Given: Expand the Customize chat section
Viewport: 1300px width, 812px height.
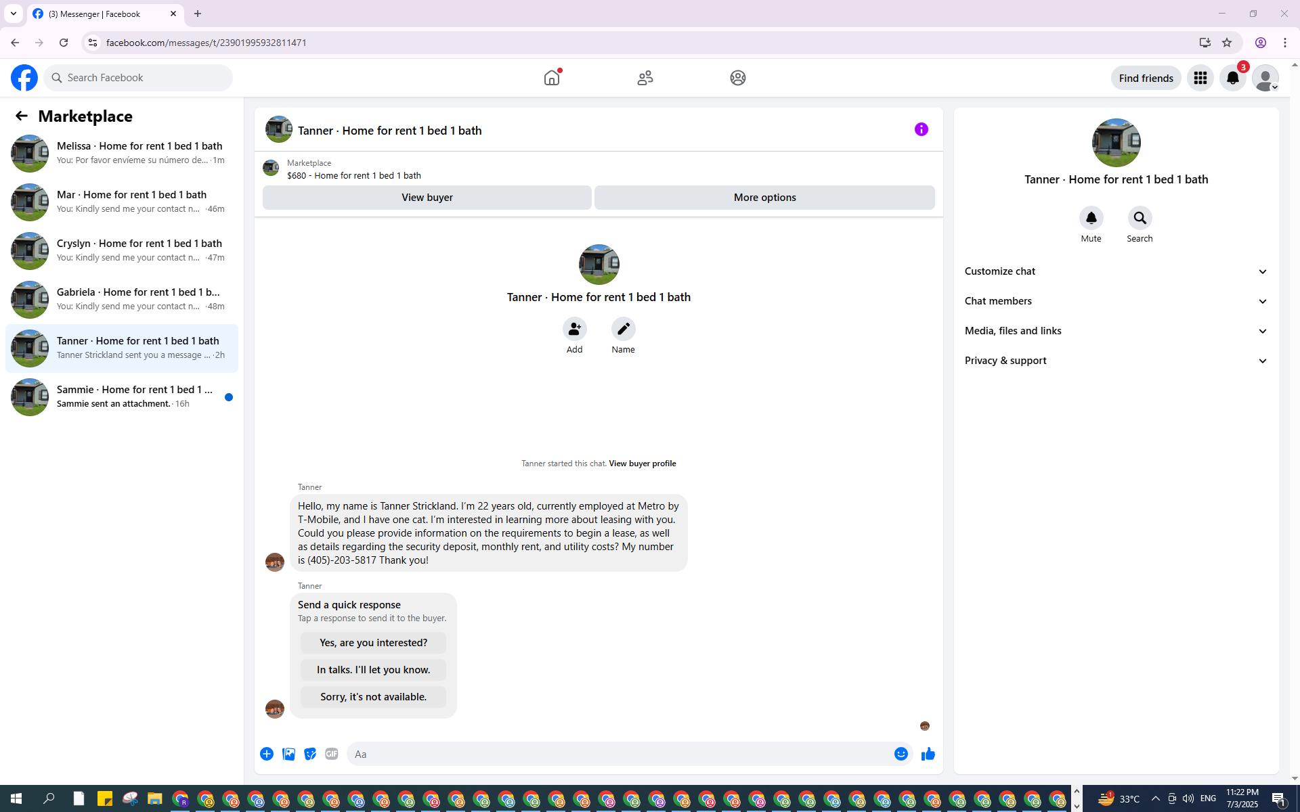Looking at the screenshot, I should click(x=1116, y=271).
